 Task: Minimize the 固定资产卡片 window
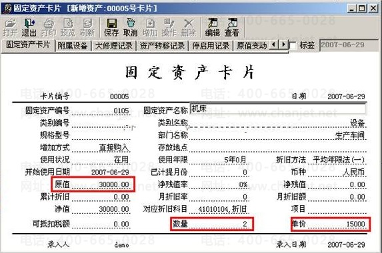click(351, 8)
